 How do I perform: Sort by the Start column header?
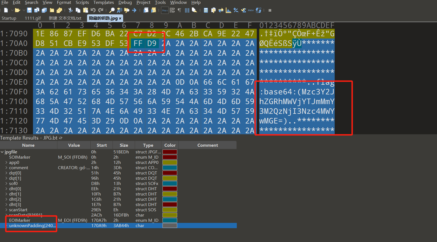coord(101,145)
